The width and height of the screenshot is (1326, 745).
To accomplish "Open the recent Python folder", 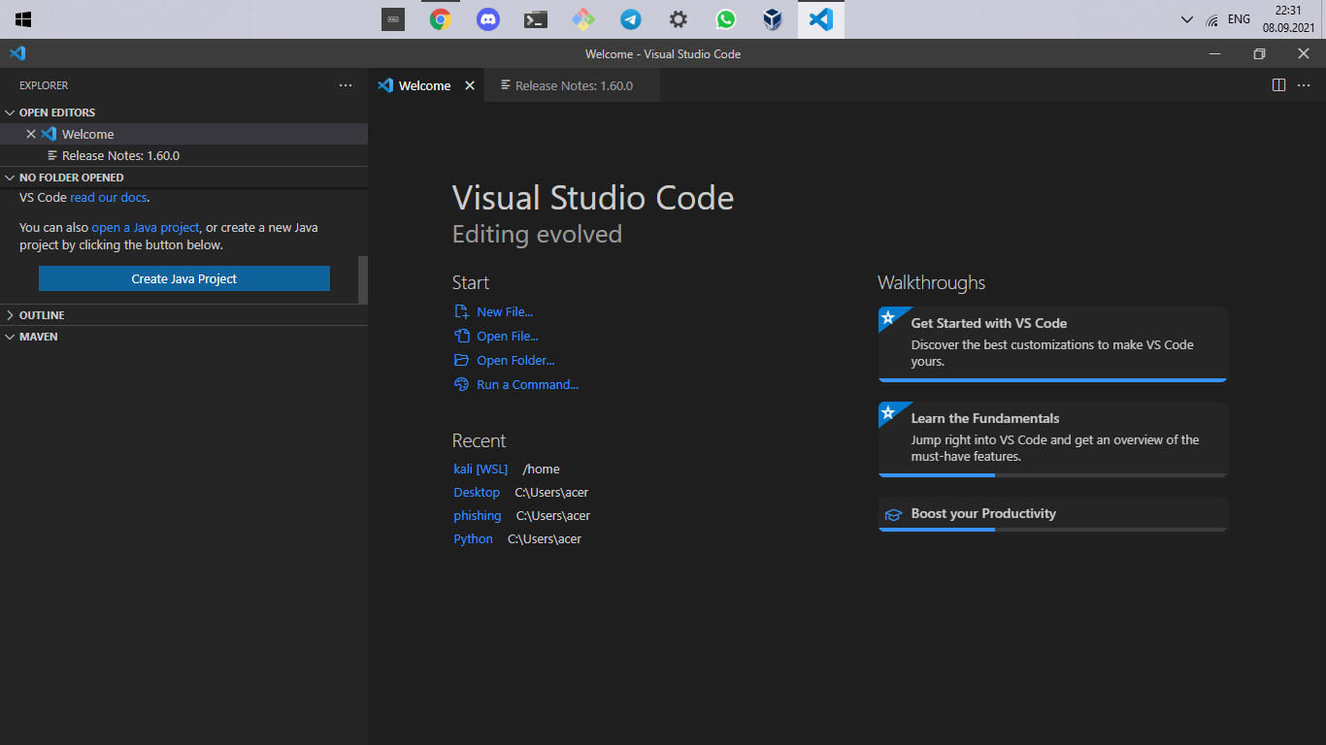I will [x=473, y=539].
